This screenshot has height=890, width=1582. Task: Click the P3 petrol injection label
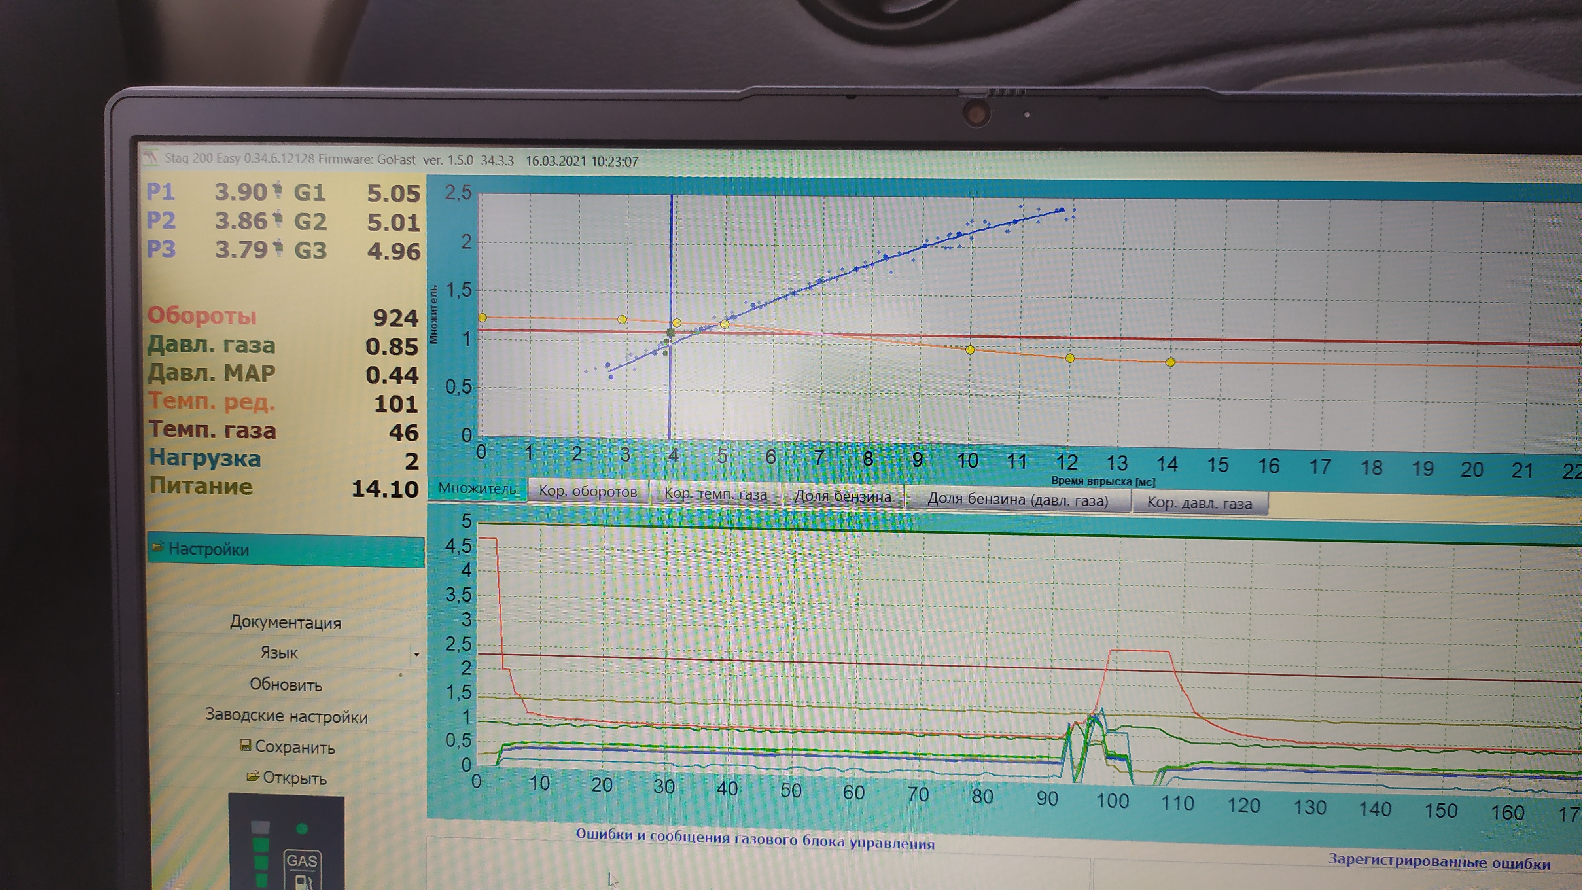click(161, 249)
